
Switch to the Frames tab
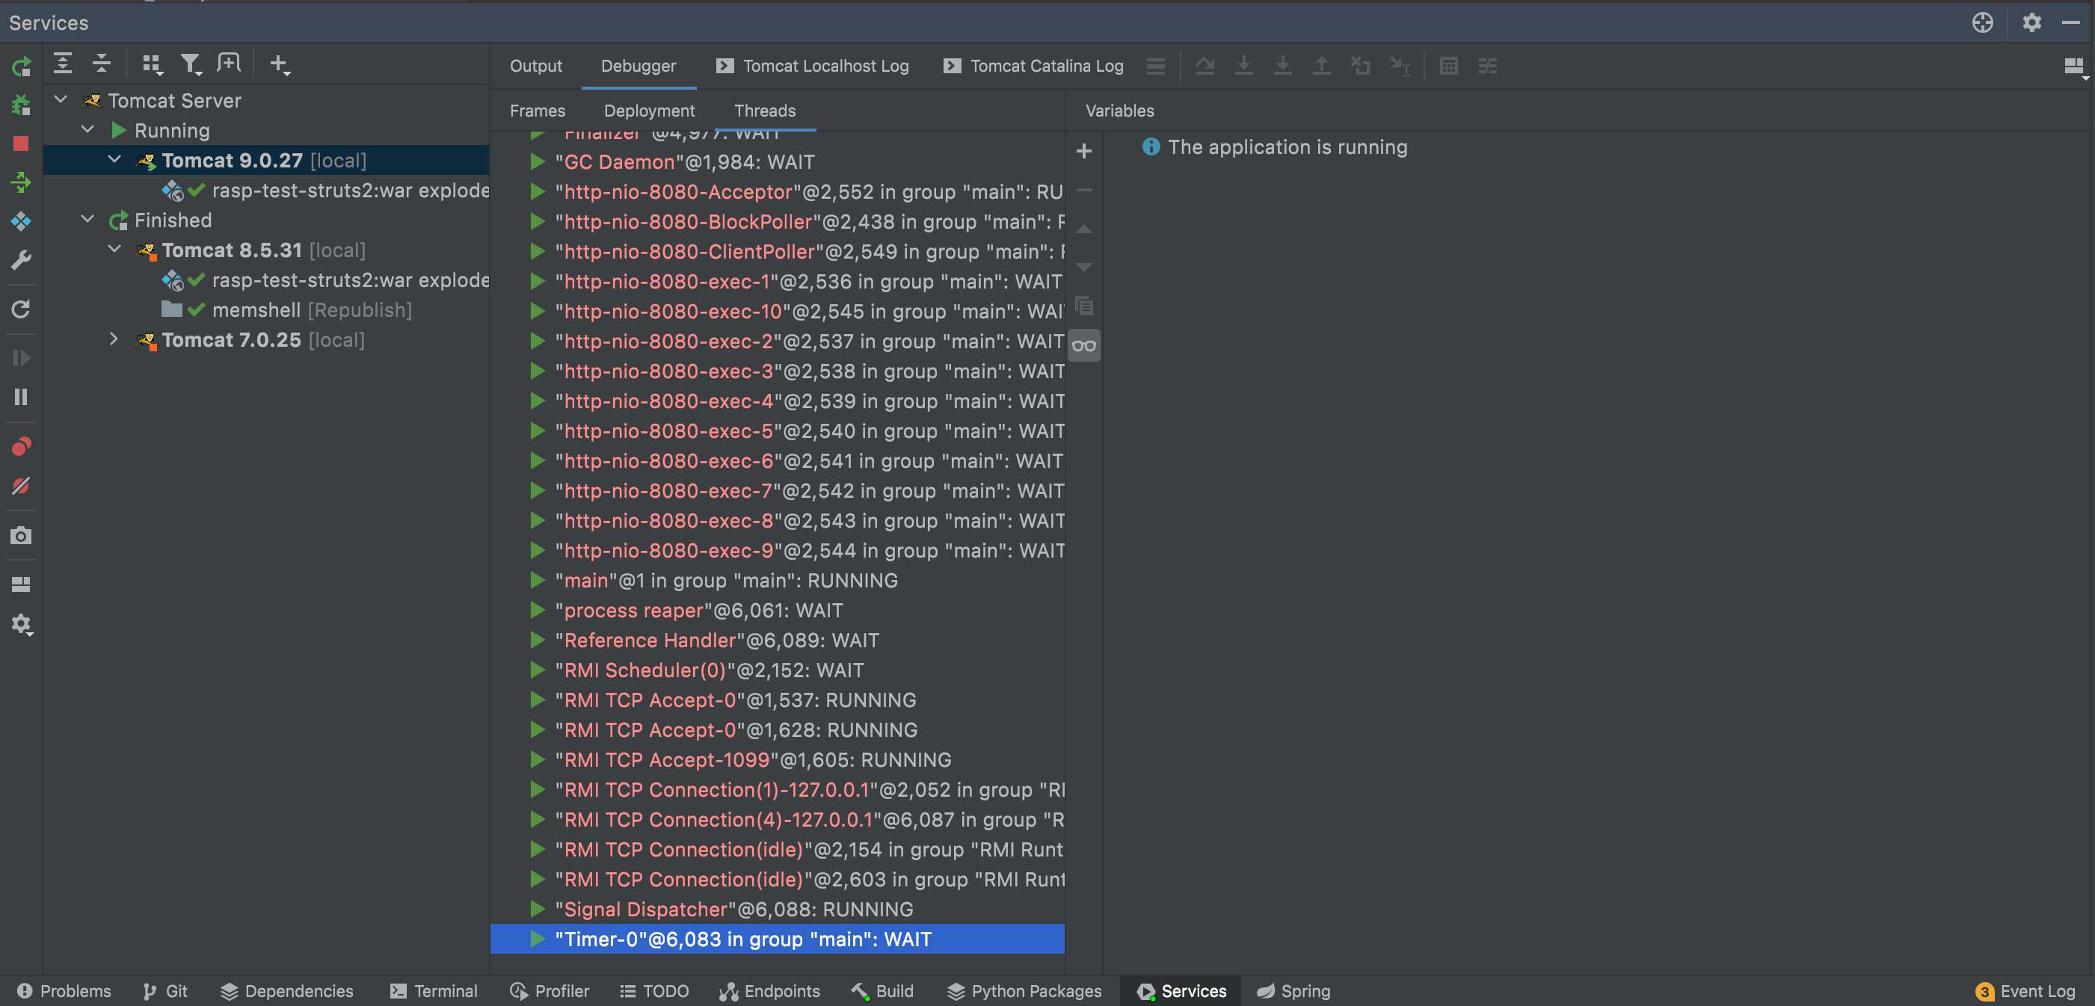coord(537,111)
